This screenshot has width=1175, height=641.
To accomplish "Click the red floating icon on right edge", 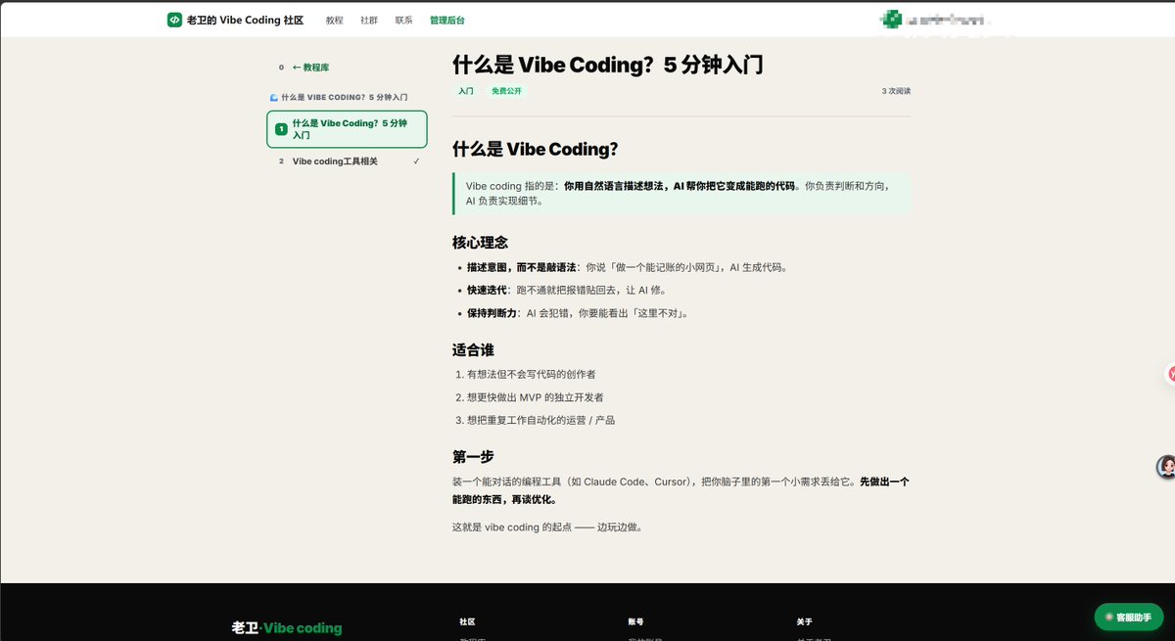I will (x=1171, y=374).
